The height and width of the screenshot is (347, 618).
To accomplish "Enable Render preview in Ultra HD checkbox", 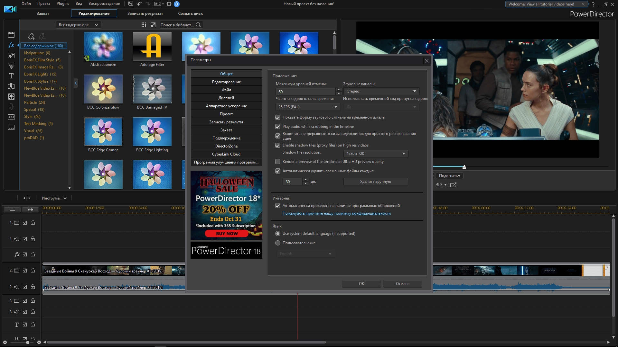I will (278, 162).
